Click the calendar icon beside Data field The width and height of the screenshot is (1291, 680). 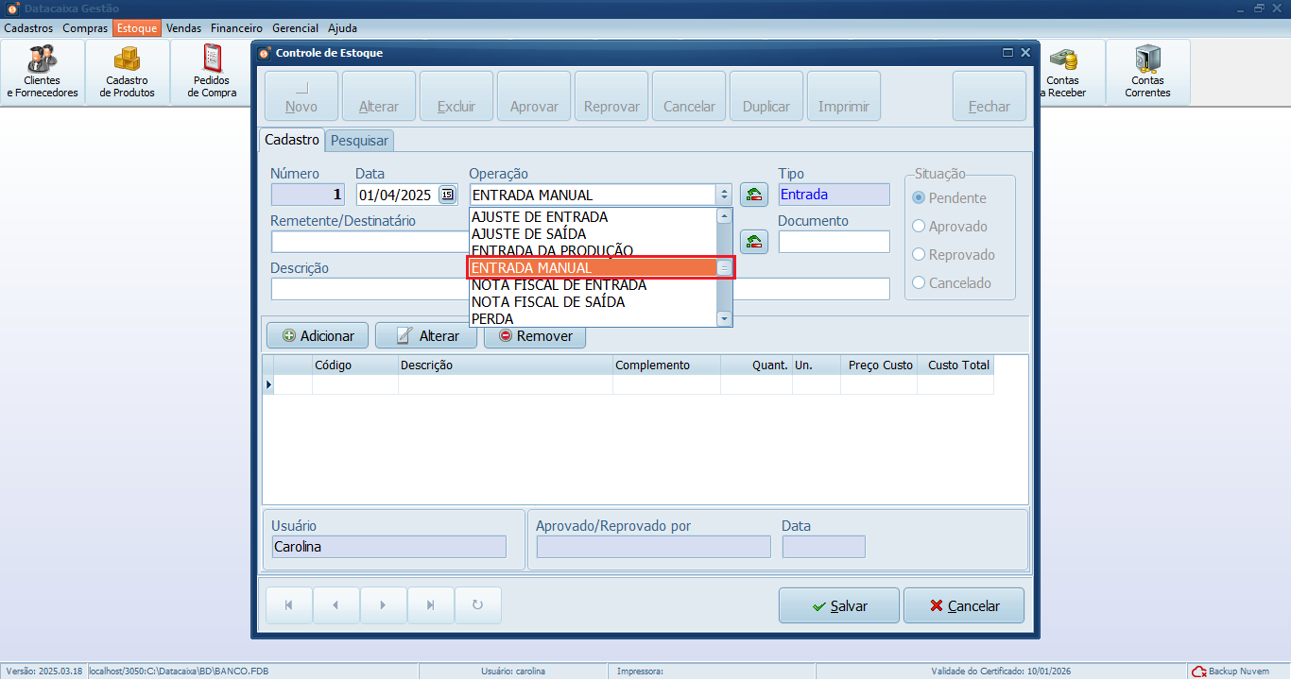click(x=447, y=195)
